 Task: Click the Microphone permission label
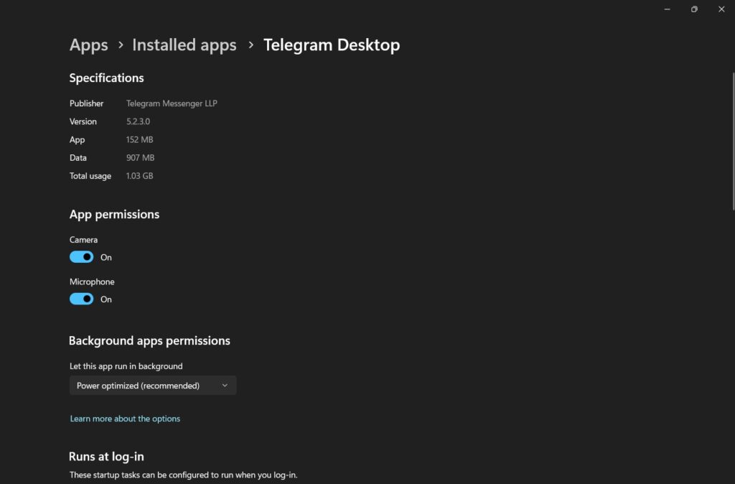click(x=92, y=282)
